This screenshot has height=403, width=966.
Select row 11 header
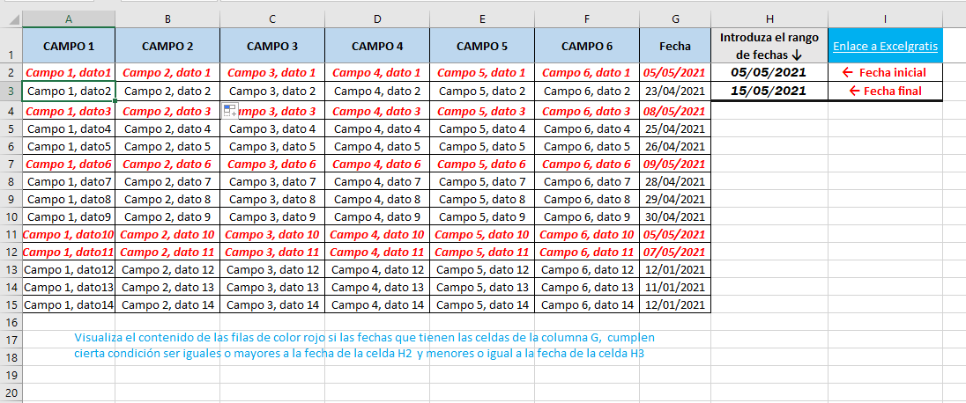click(11, 234)
